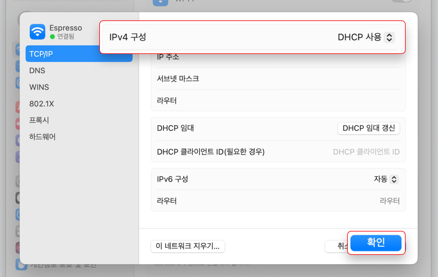Select the TCP/IP tab in sidebar
438x277 pixels.
tap(79, 54)
